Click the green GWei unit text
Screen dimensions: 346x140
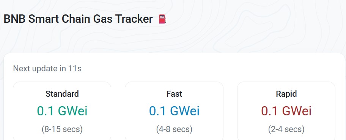tap(72, 111)
